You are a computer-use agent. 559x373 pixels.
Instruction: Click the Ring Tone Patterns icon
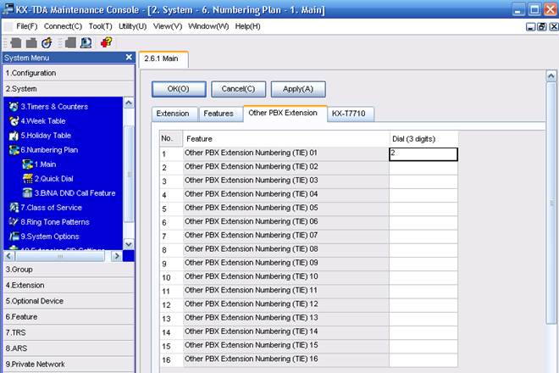click(x=14, y=222)
